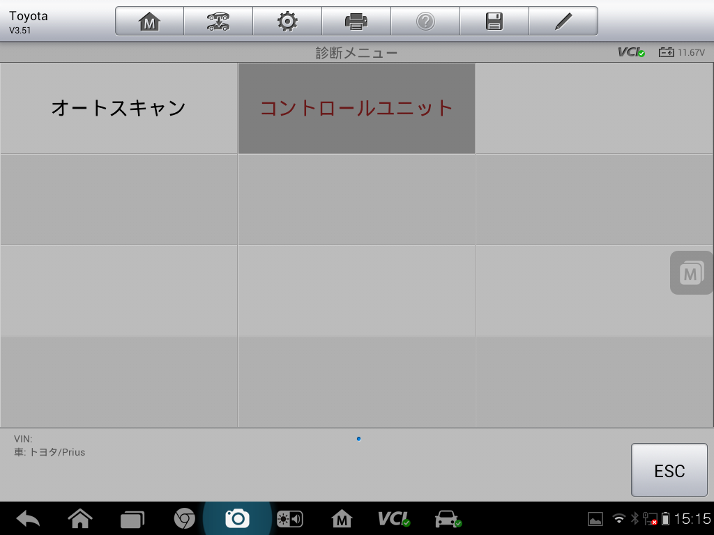The image size is (714, 535).
Task: Tap the 診断メニュー title
Action: pos(356,53)
